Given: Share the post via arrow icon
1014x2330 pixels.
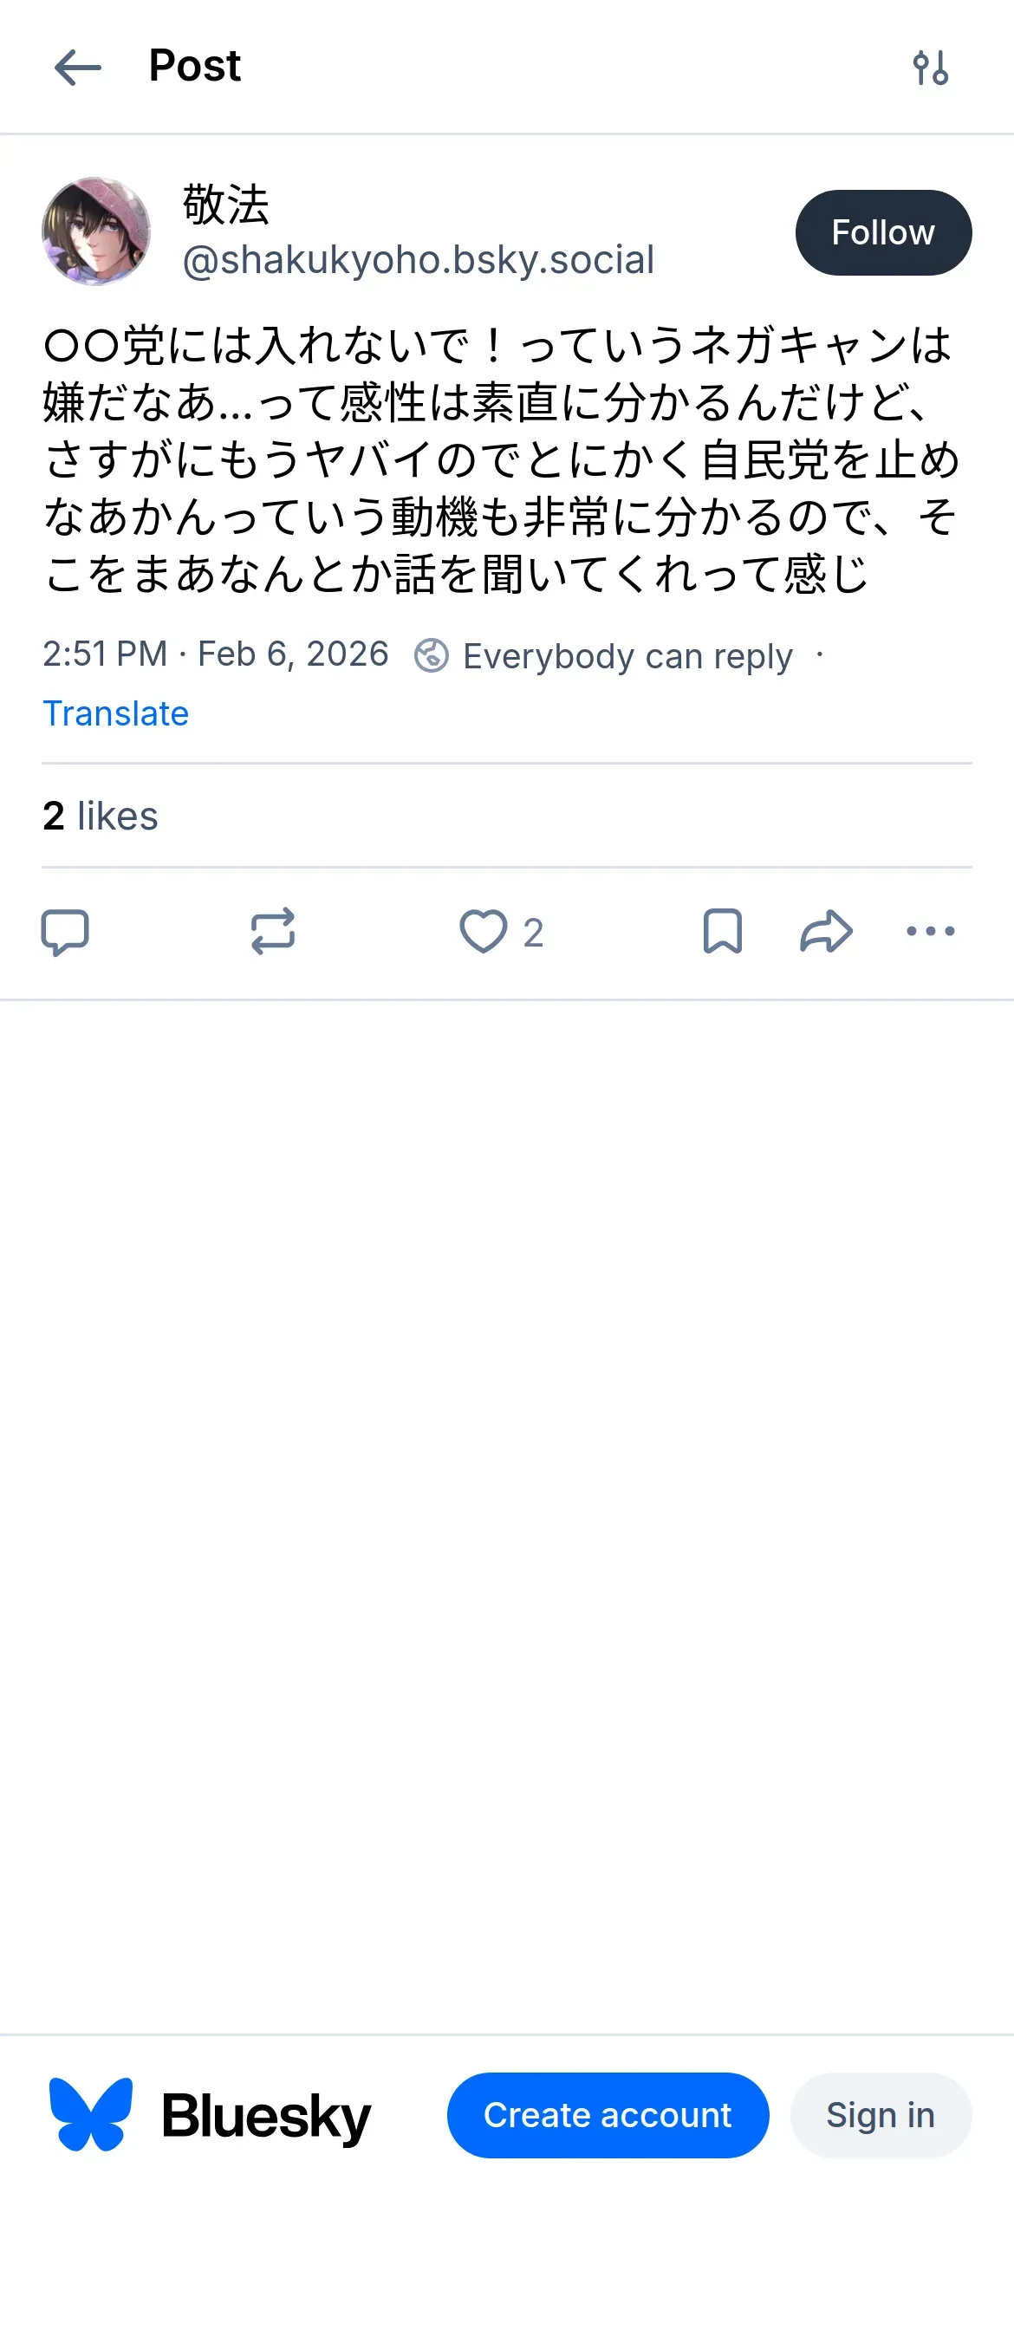Looking at the screenshot, I should (826, 932).
